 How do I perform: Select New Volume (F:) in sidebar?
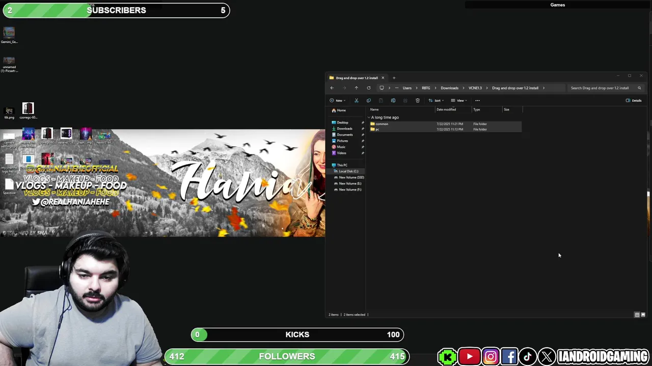point(348,190)
